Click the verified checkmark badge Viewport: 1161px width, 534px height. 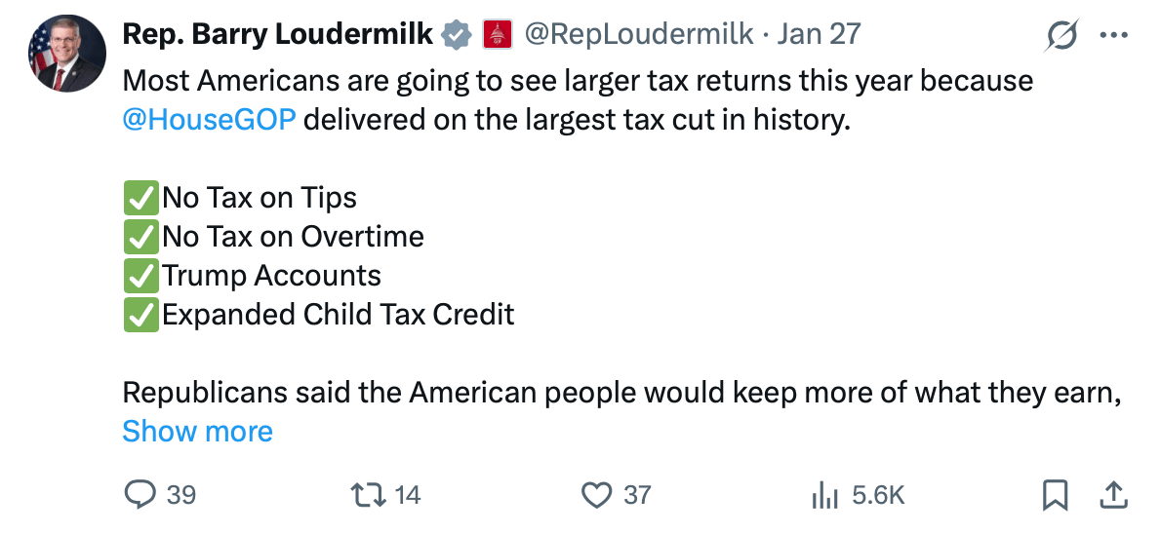456,35
